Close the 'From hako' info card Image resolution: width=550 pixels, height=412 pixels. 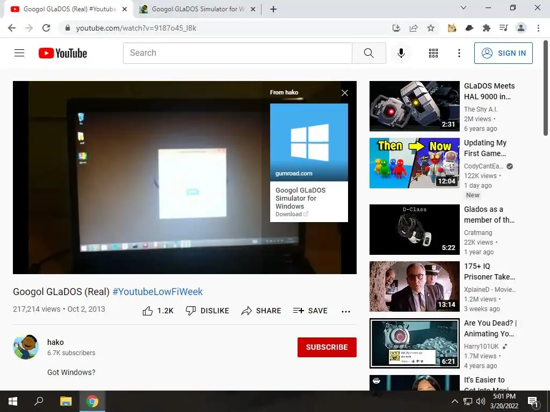click(345, 92)
